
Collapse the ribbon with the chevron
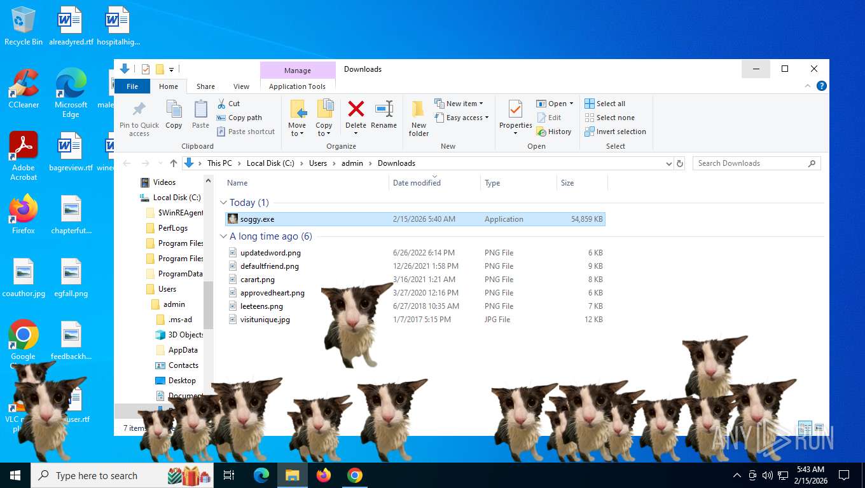tap(808, 86)
